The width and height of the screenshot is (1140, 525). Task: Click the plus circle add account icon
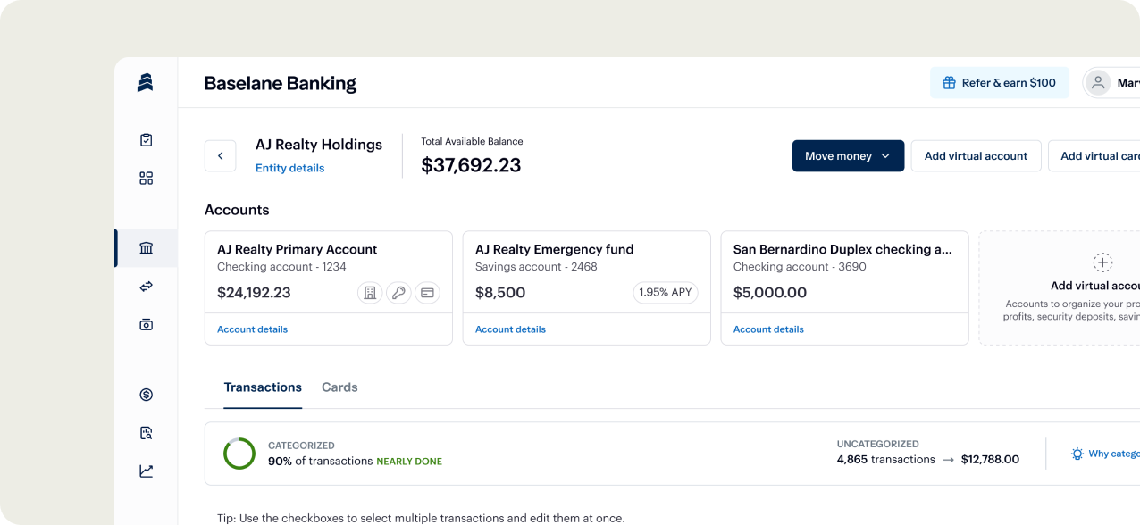click(1102, 262)
